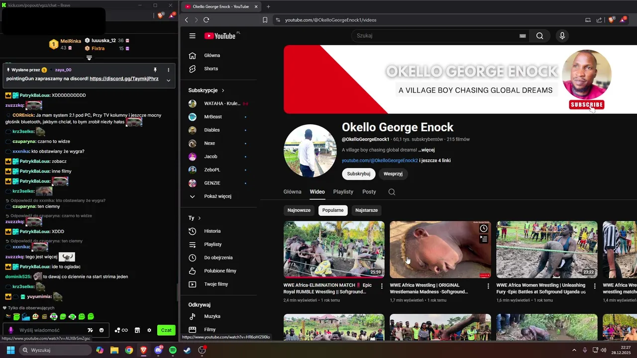Reload the YouTube page

[x=206, y=20]
